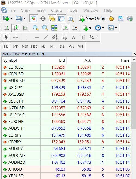
Task: Click the Market Watch vertical scrollbar thumb
Action: pos(134,95)
